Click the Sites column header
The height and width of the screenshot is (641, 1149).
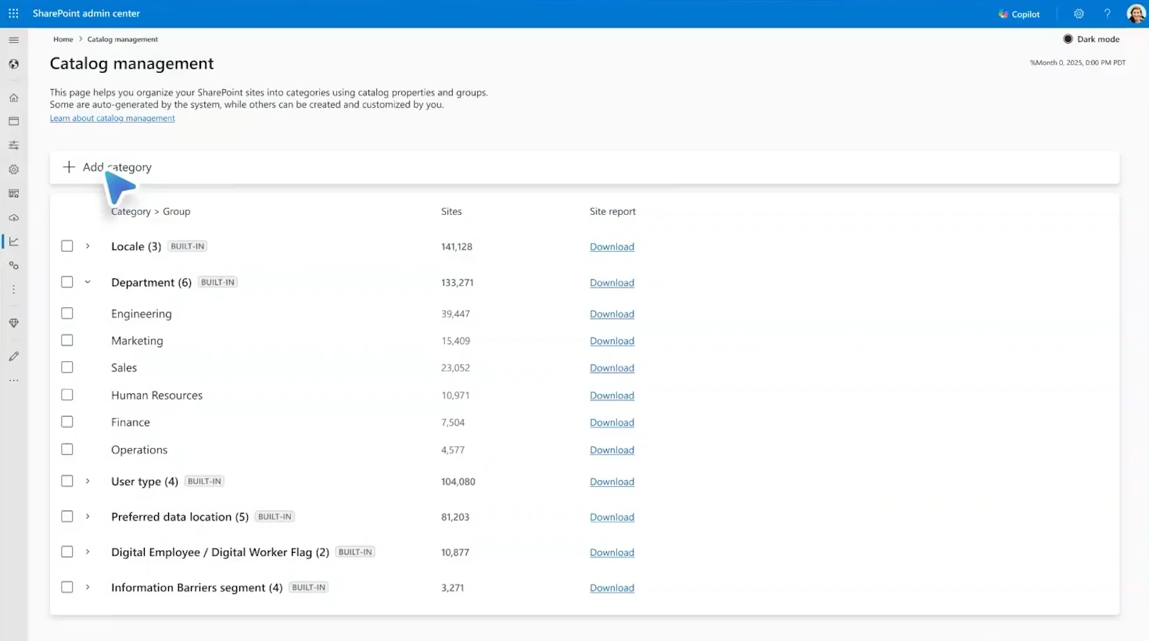point(451,212)
